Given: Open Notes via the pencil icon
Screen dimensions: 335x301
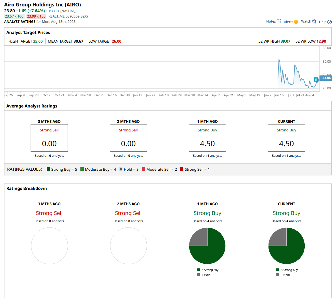Looking at the screenshot, I should [279, 21].
